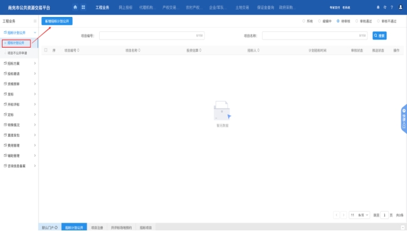Sort by 项目编号 column header
Image resolution: width=407 pixels, height=231 pixels.
(x=72, y=50)
